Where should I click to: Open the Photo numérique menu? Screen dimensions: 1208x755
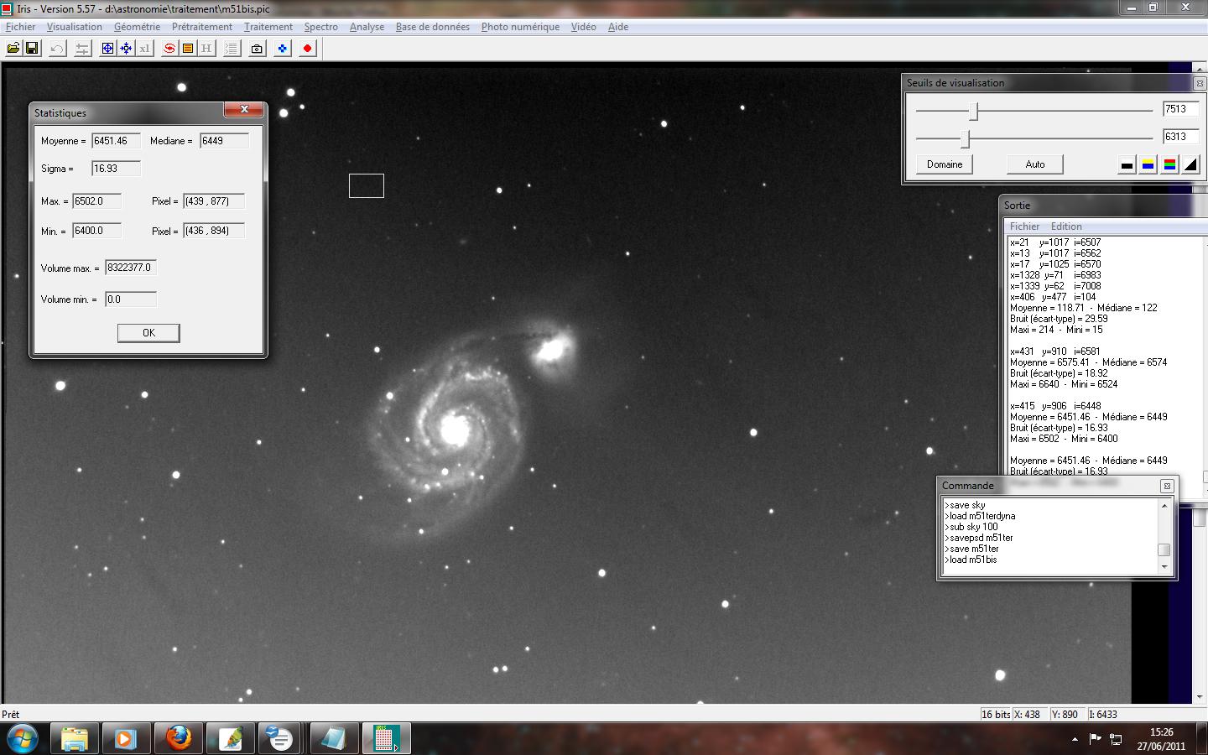pos(520,27)
